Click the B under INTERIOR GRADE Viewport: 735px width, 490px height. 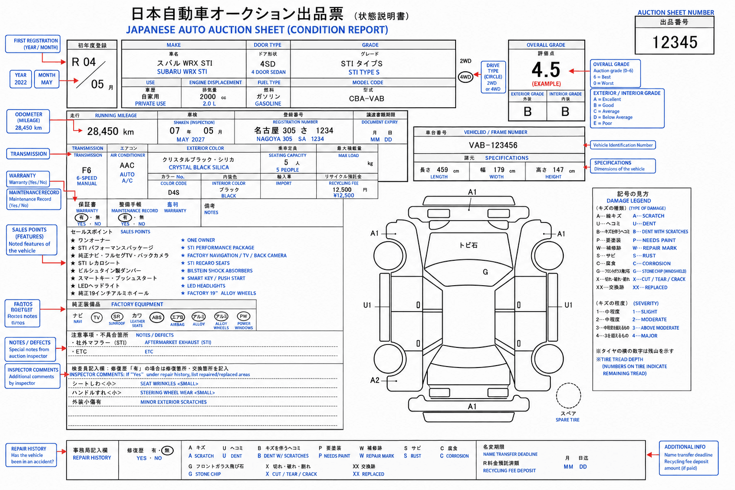pos(565,112)
